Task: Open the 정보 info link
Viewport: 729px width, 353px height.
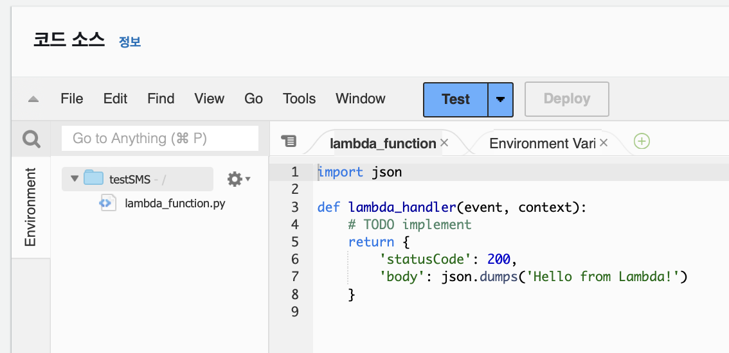Action: (x=130, y=42)
